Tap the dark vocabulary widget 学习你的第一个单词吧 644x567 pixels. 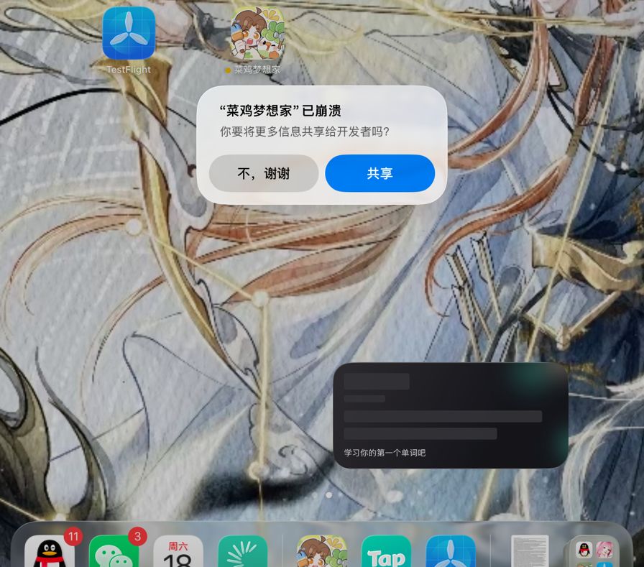point(451,415)
